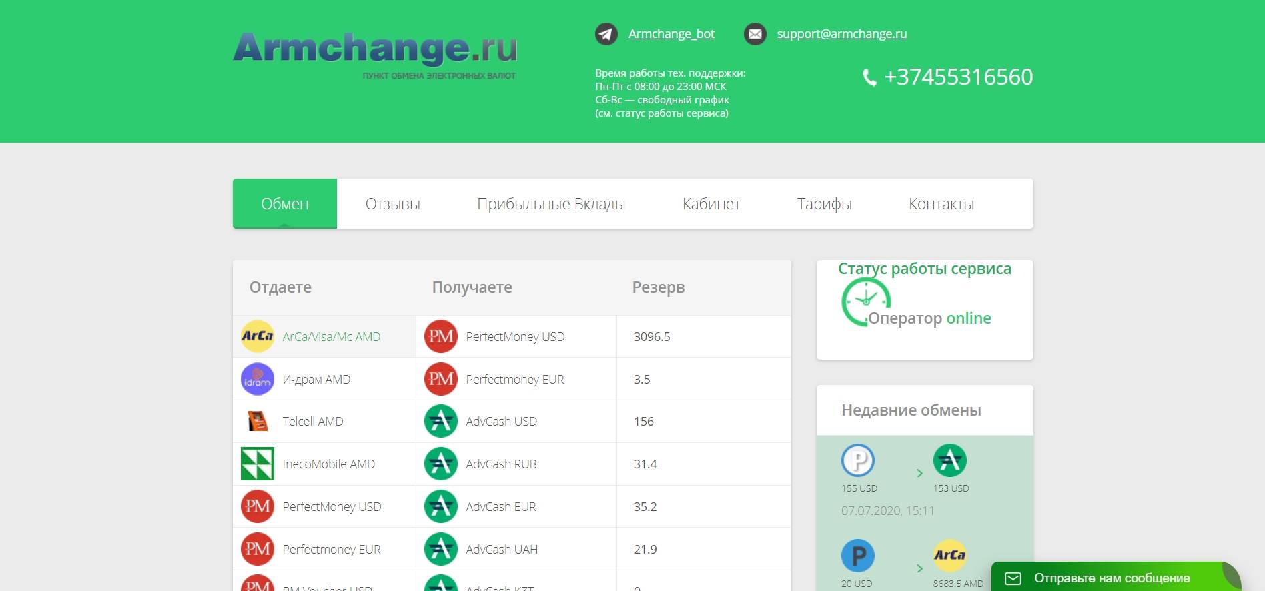
Task: Go to the Тарифы tab
Action: coord(824,203)
